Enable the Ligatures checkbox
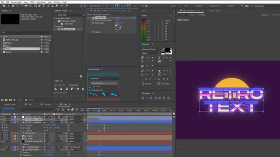The image size is (280, 157). pos(143,83)
